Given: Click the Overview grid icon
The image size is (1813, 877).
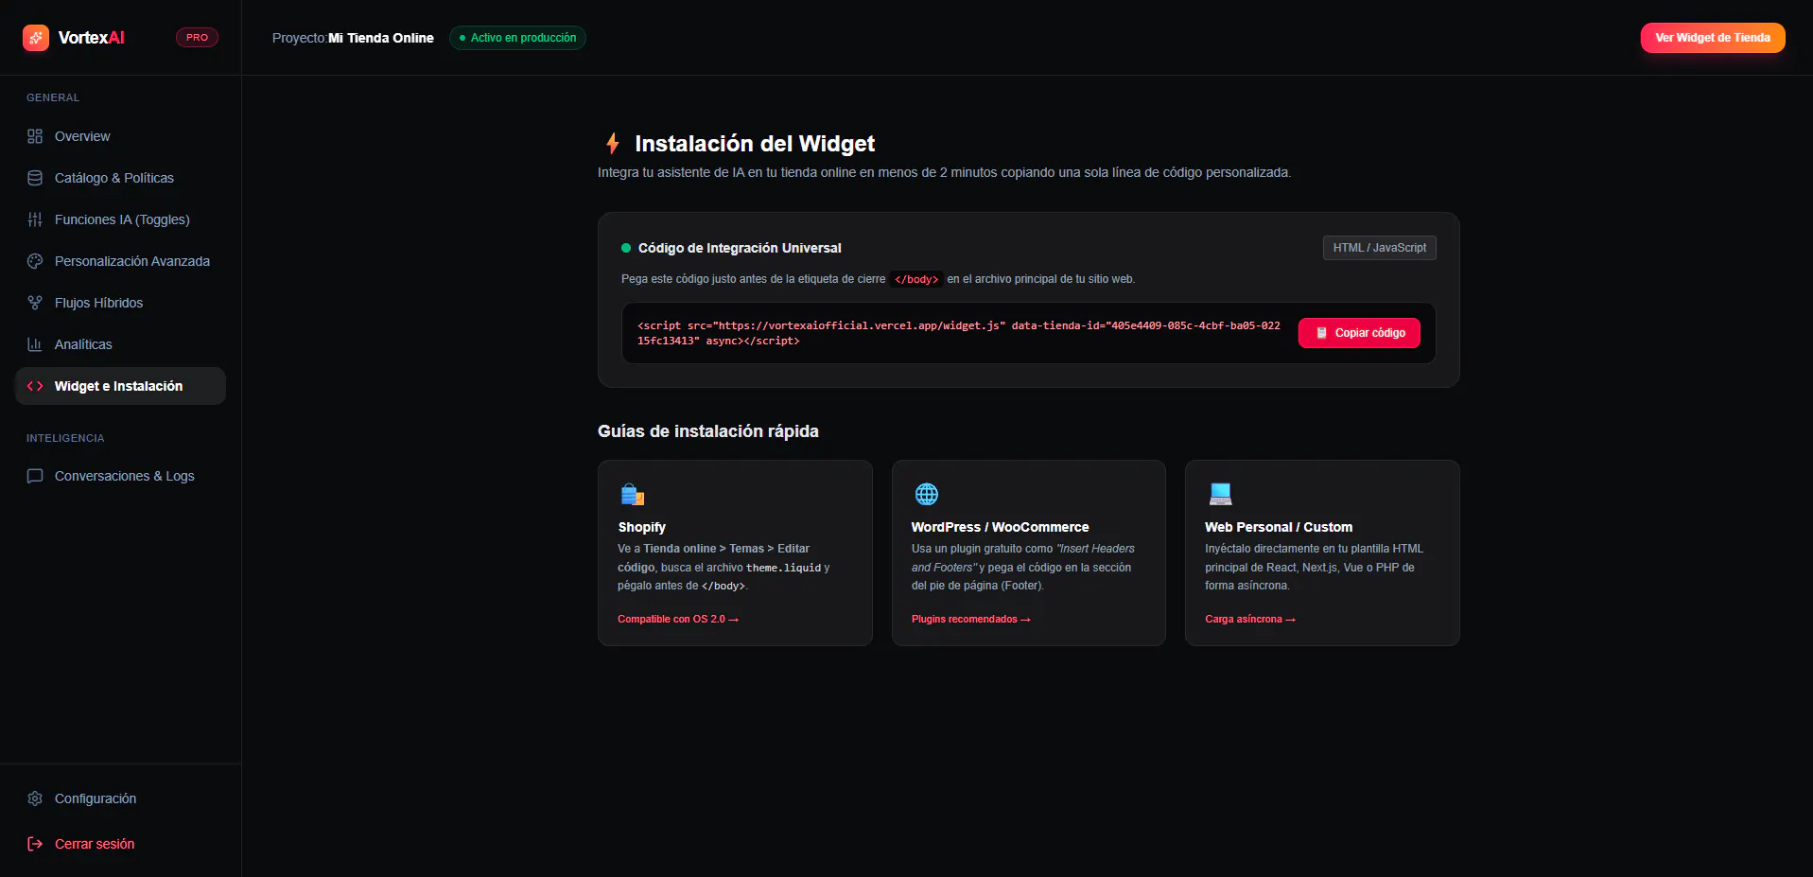Looking at the screenshot, I should click(x=35, y=136).
